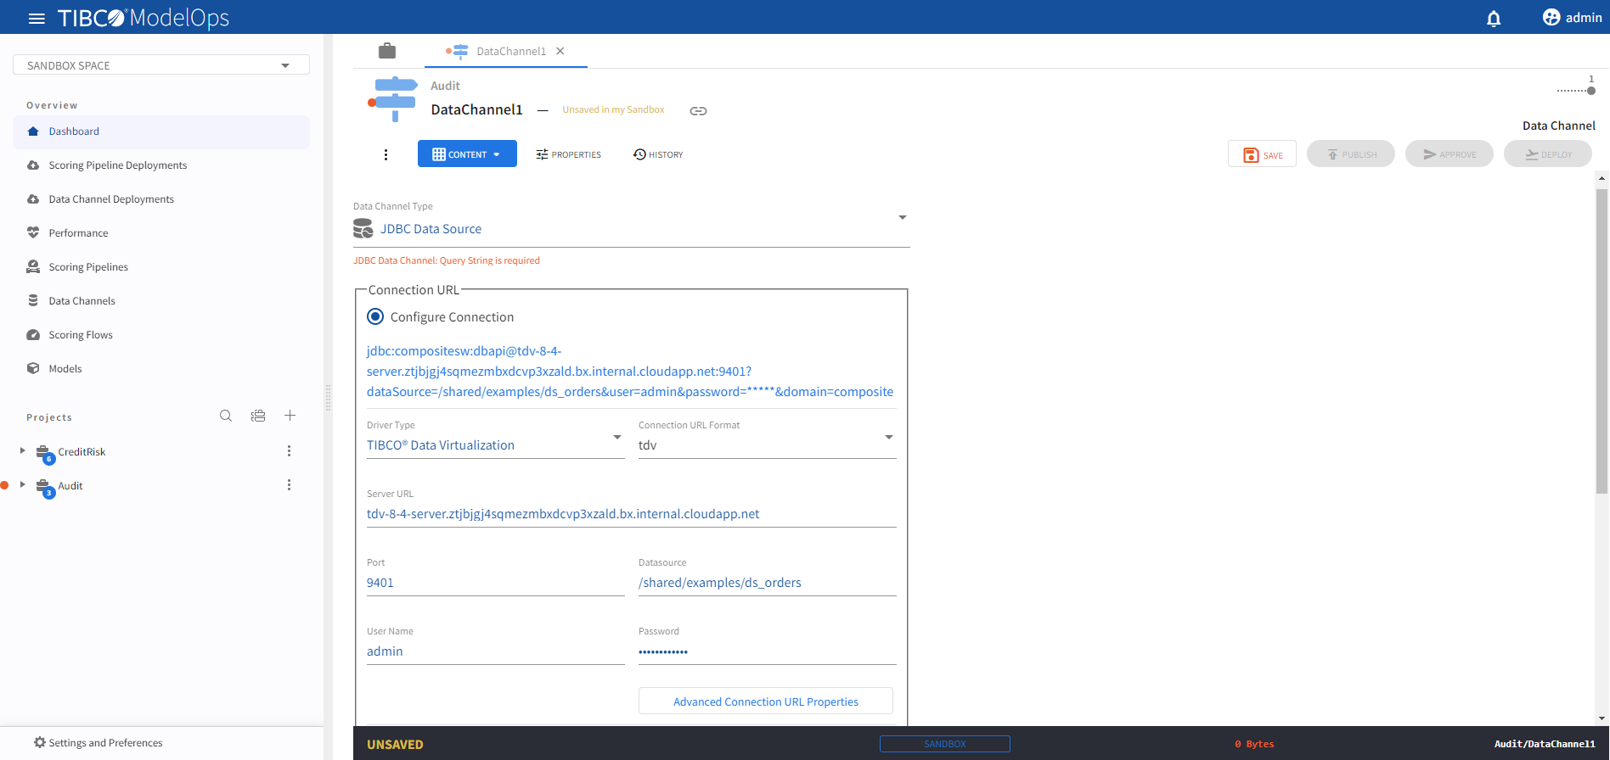Save the data channel
The height and width of the screenshot is (760, 1610).
click(1262, 154)
